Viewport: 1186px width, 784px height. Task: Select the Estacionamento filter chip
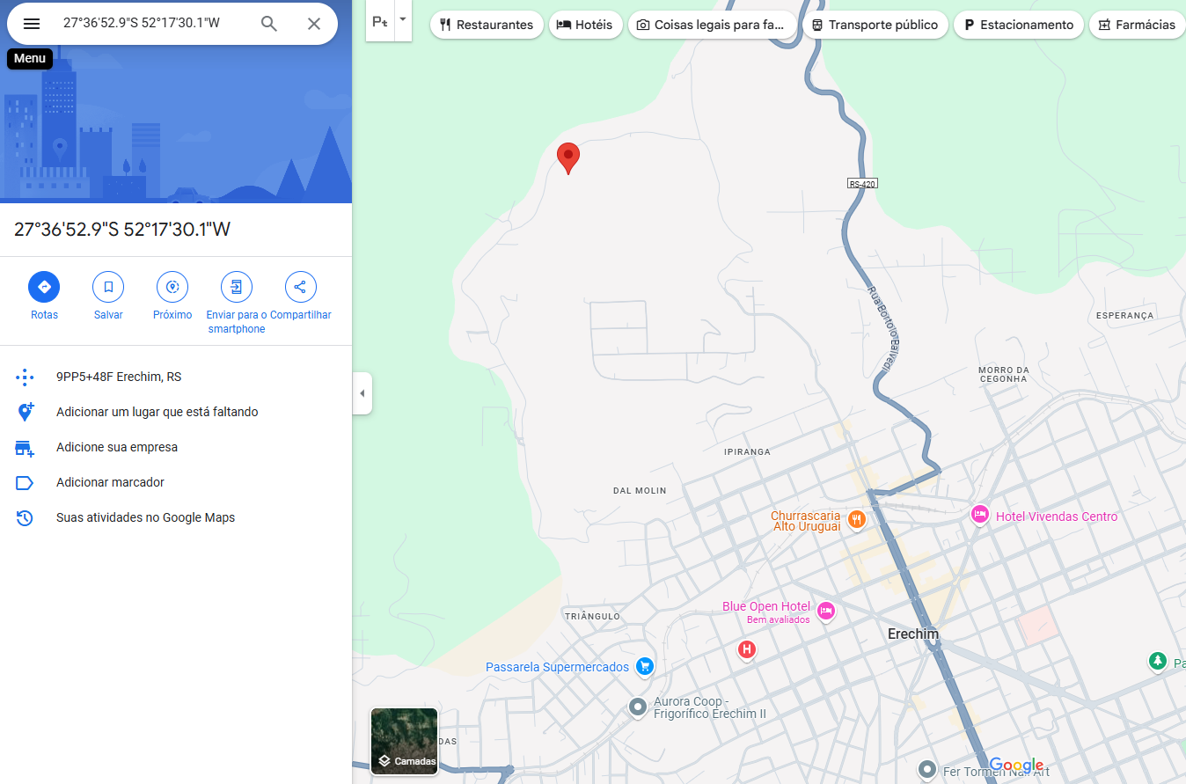[1019, 25]
